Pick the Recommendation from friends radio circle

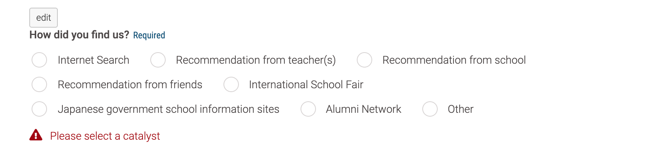(39, 84)
